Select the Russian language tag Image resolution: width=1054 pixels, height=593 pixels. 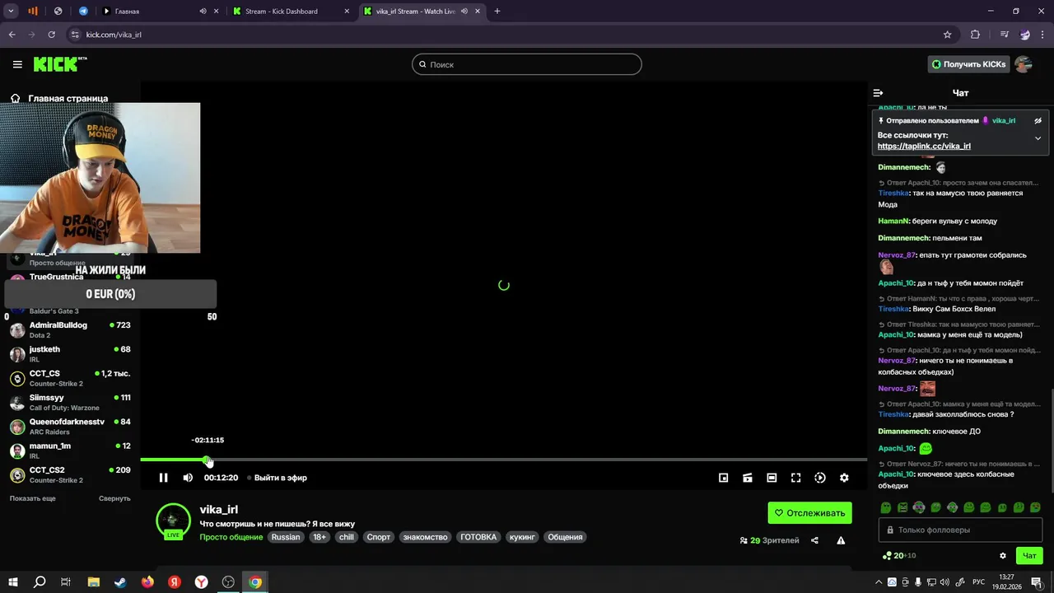pos(286,537)
